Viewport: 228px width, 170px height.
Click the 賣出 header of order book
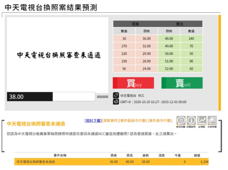(x=180, y=24)
